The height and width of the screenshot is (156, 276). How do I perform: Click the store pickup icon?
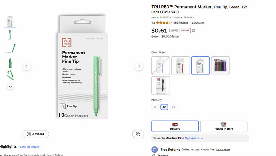click(x=224, y=124)
